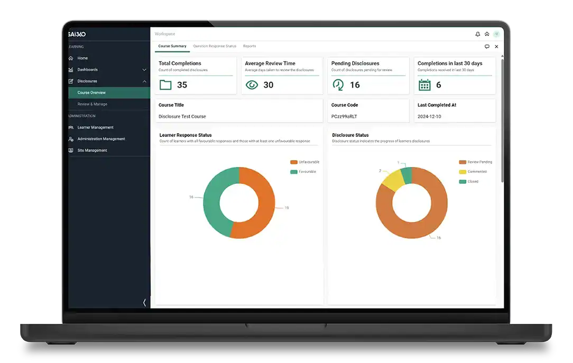Open Review & Manage in sidebar
Image resolution: width=573 pixels, height=363 pixels.
click(x=93, y=104)
